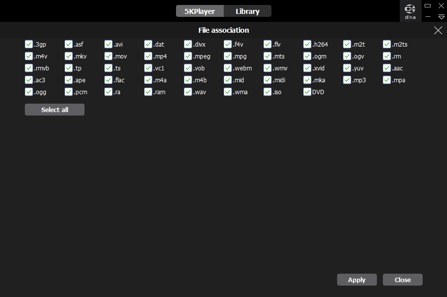Disable .h264 file association
Screen dimensions: 447x297
[x=307, y=44]
